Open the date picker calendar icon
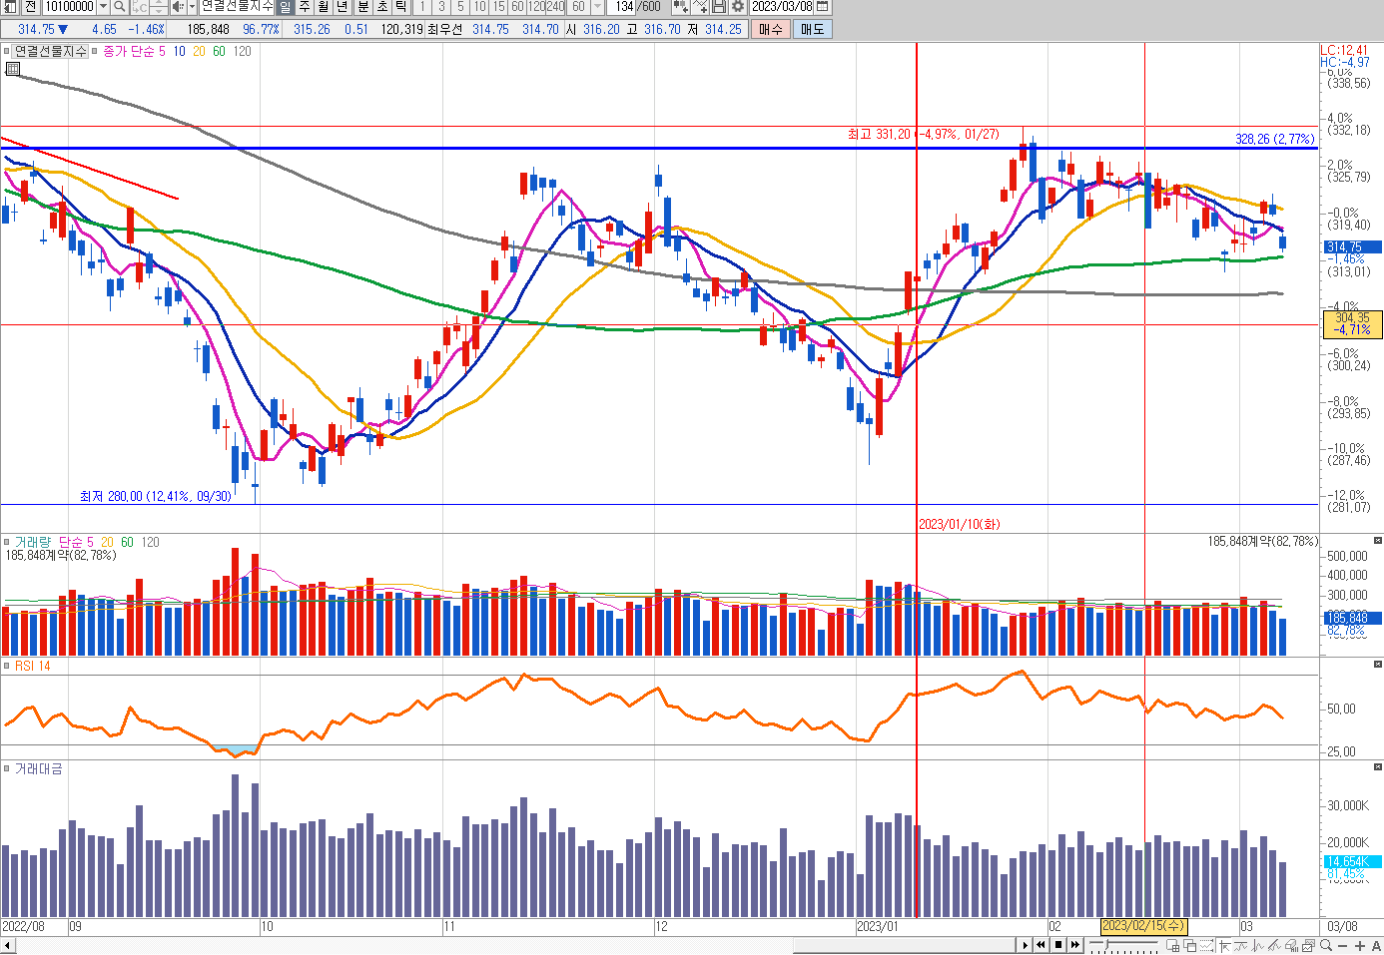This screenshot has width=1384, height=955. tap(823, 7)
